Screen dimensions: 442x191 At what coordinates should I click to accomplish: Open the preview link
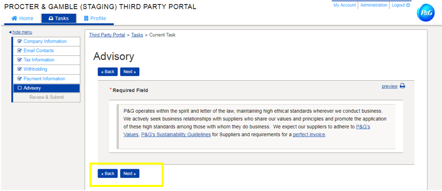click(390, 86)
